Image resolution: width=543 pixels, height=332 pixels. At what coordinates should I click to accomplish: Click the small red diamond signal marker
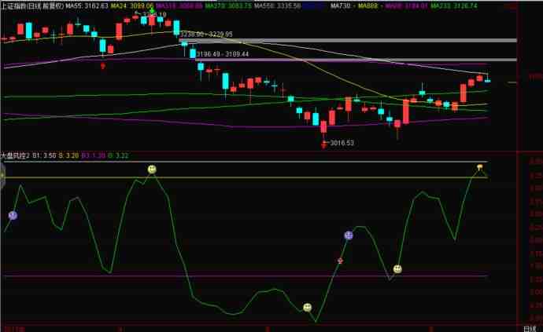340,261
